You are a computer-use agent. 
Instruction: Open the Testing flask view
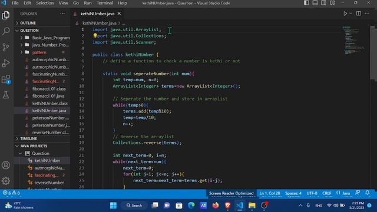click(5, 95)
